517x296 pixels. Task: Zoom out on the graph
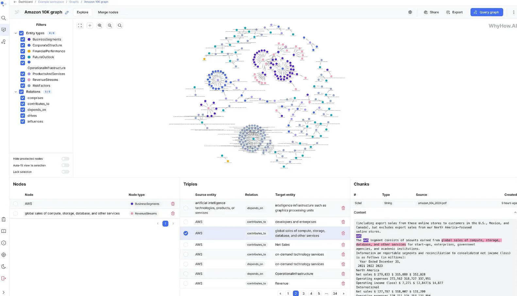tap(110, 25)
